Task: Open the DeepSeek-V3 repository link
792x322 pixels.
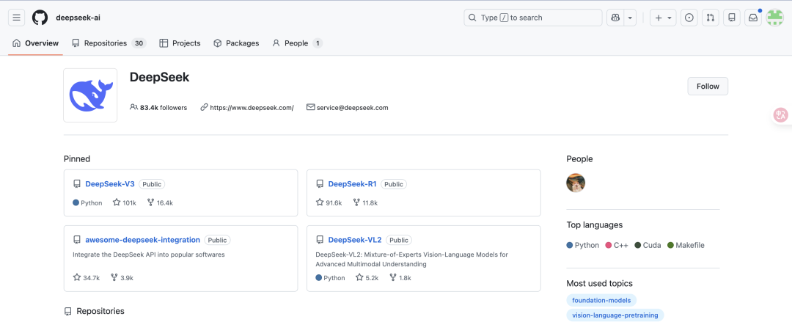Action: 110,184
